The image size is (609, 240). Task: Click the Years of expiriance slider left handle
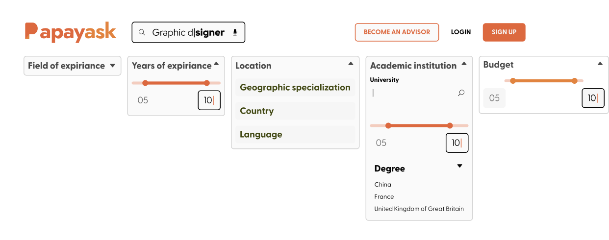[145, 83]
